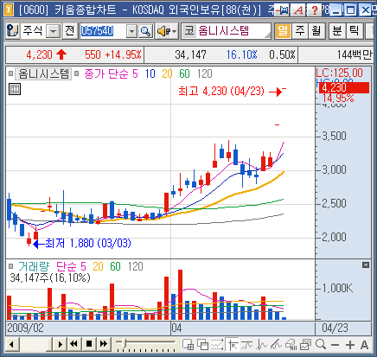Click the 2009/02 date label
The image size is (377, 357).
pos(25,328)
